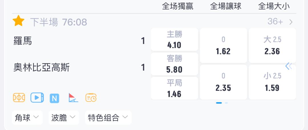Open the football pitch live-tracker icon

(x=19, y=98)
